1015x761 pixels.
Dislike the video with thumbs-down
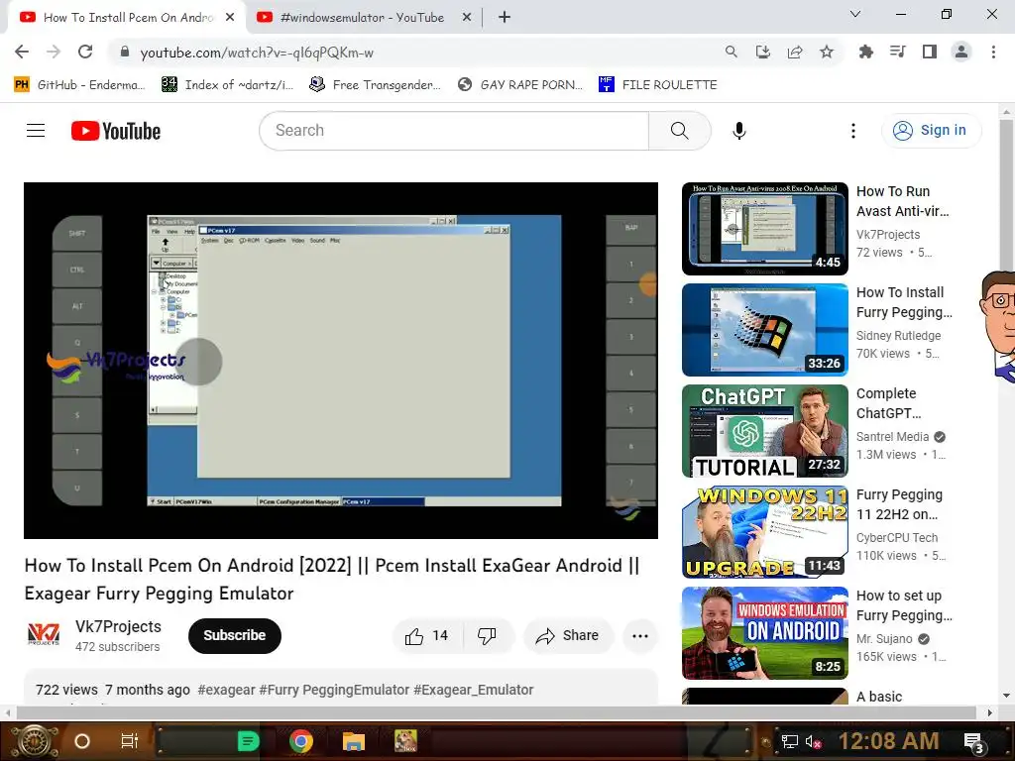pyautogui.click(x=487, y=635)
